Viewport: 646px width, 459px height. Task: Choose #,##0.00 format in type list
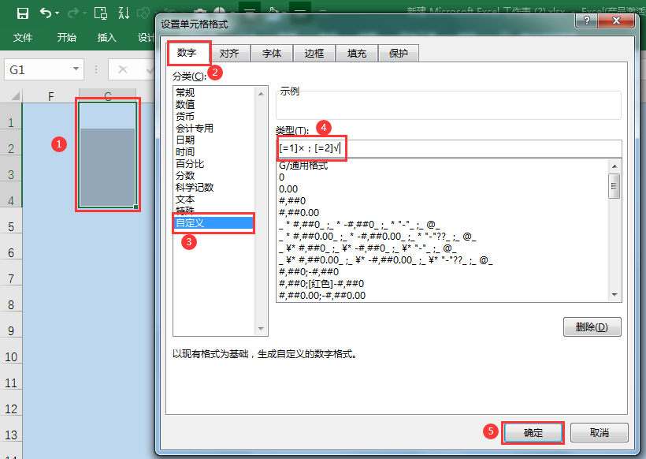(299, 213)
